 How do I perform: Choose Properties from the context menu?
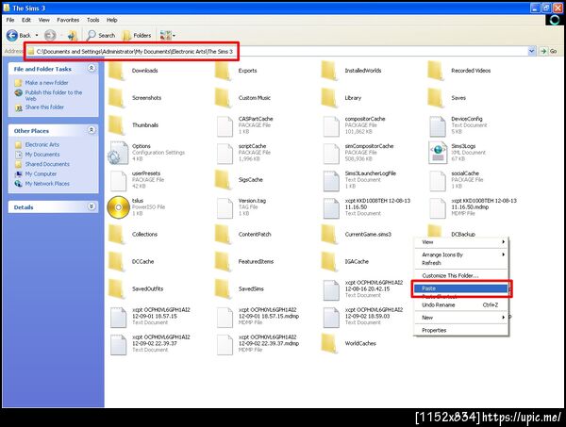[x=460, y=330]
